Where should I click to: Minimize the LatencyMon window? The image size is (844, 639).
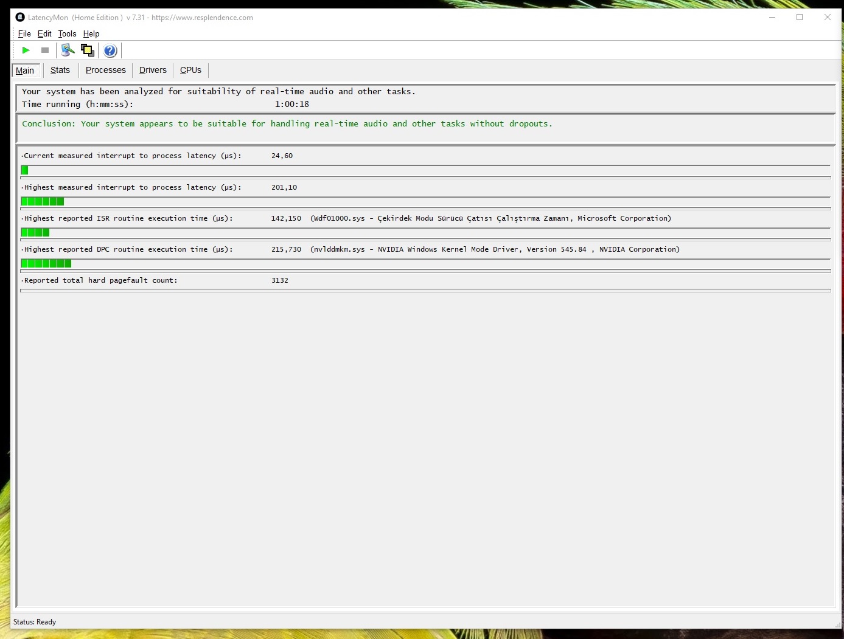click(772, 17)
